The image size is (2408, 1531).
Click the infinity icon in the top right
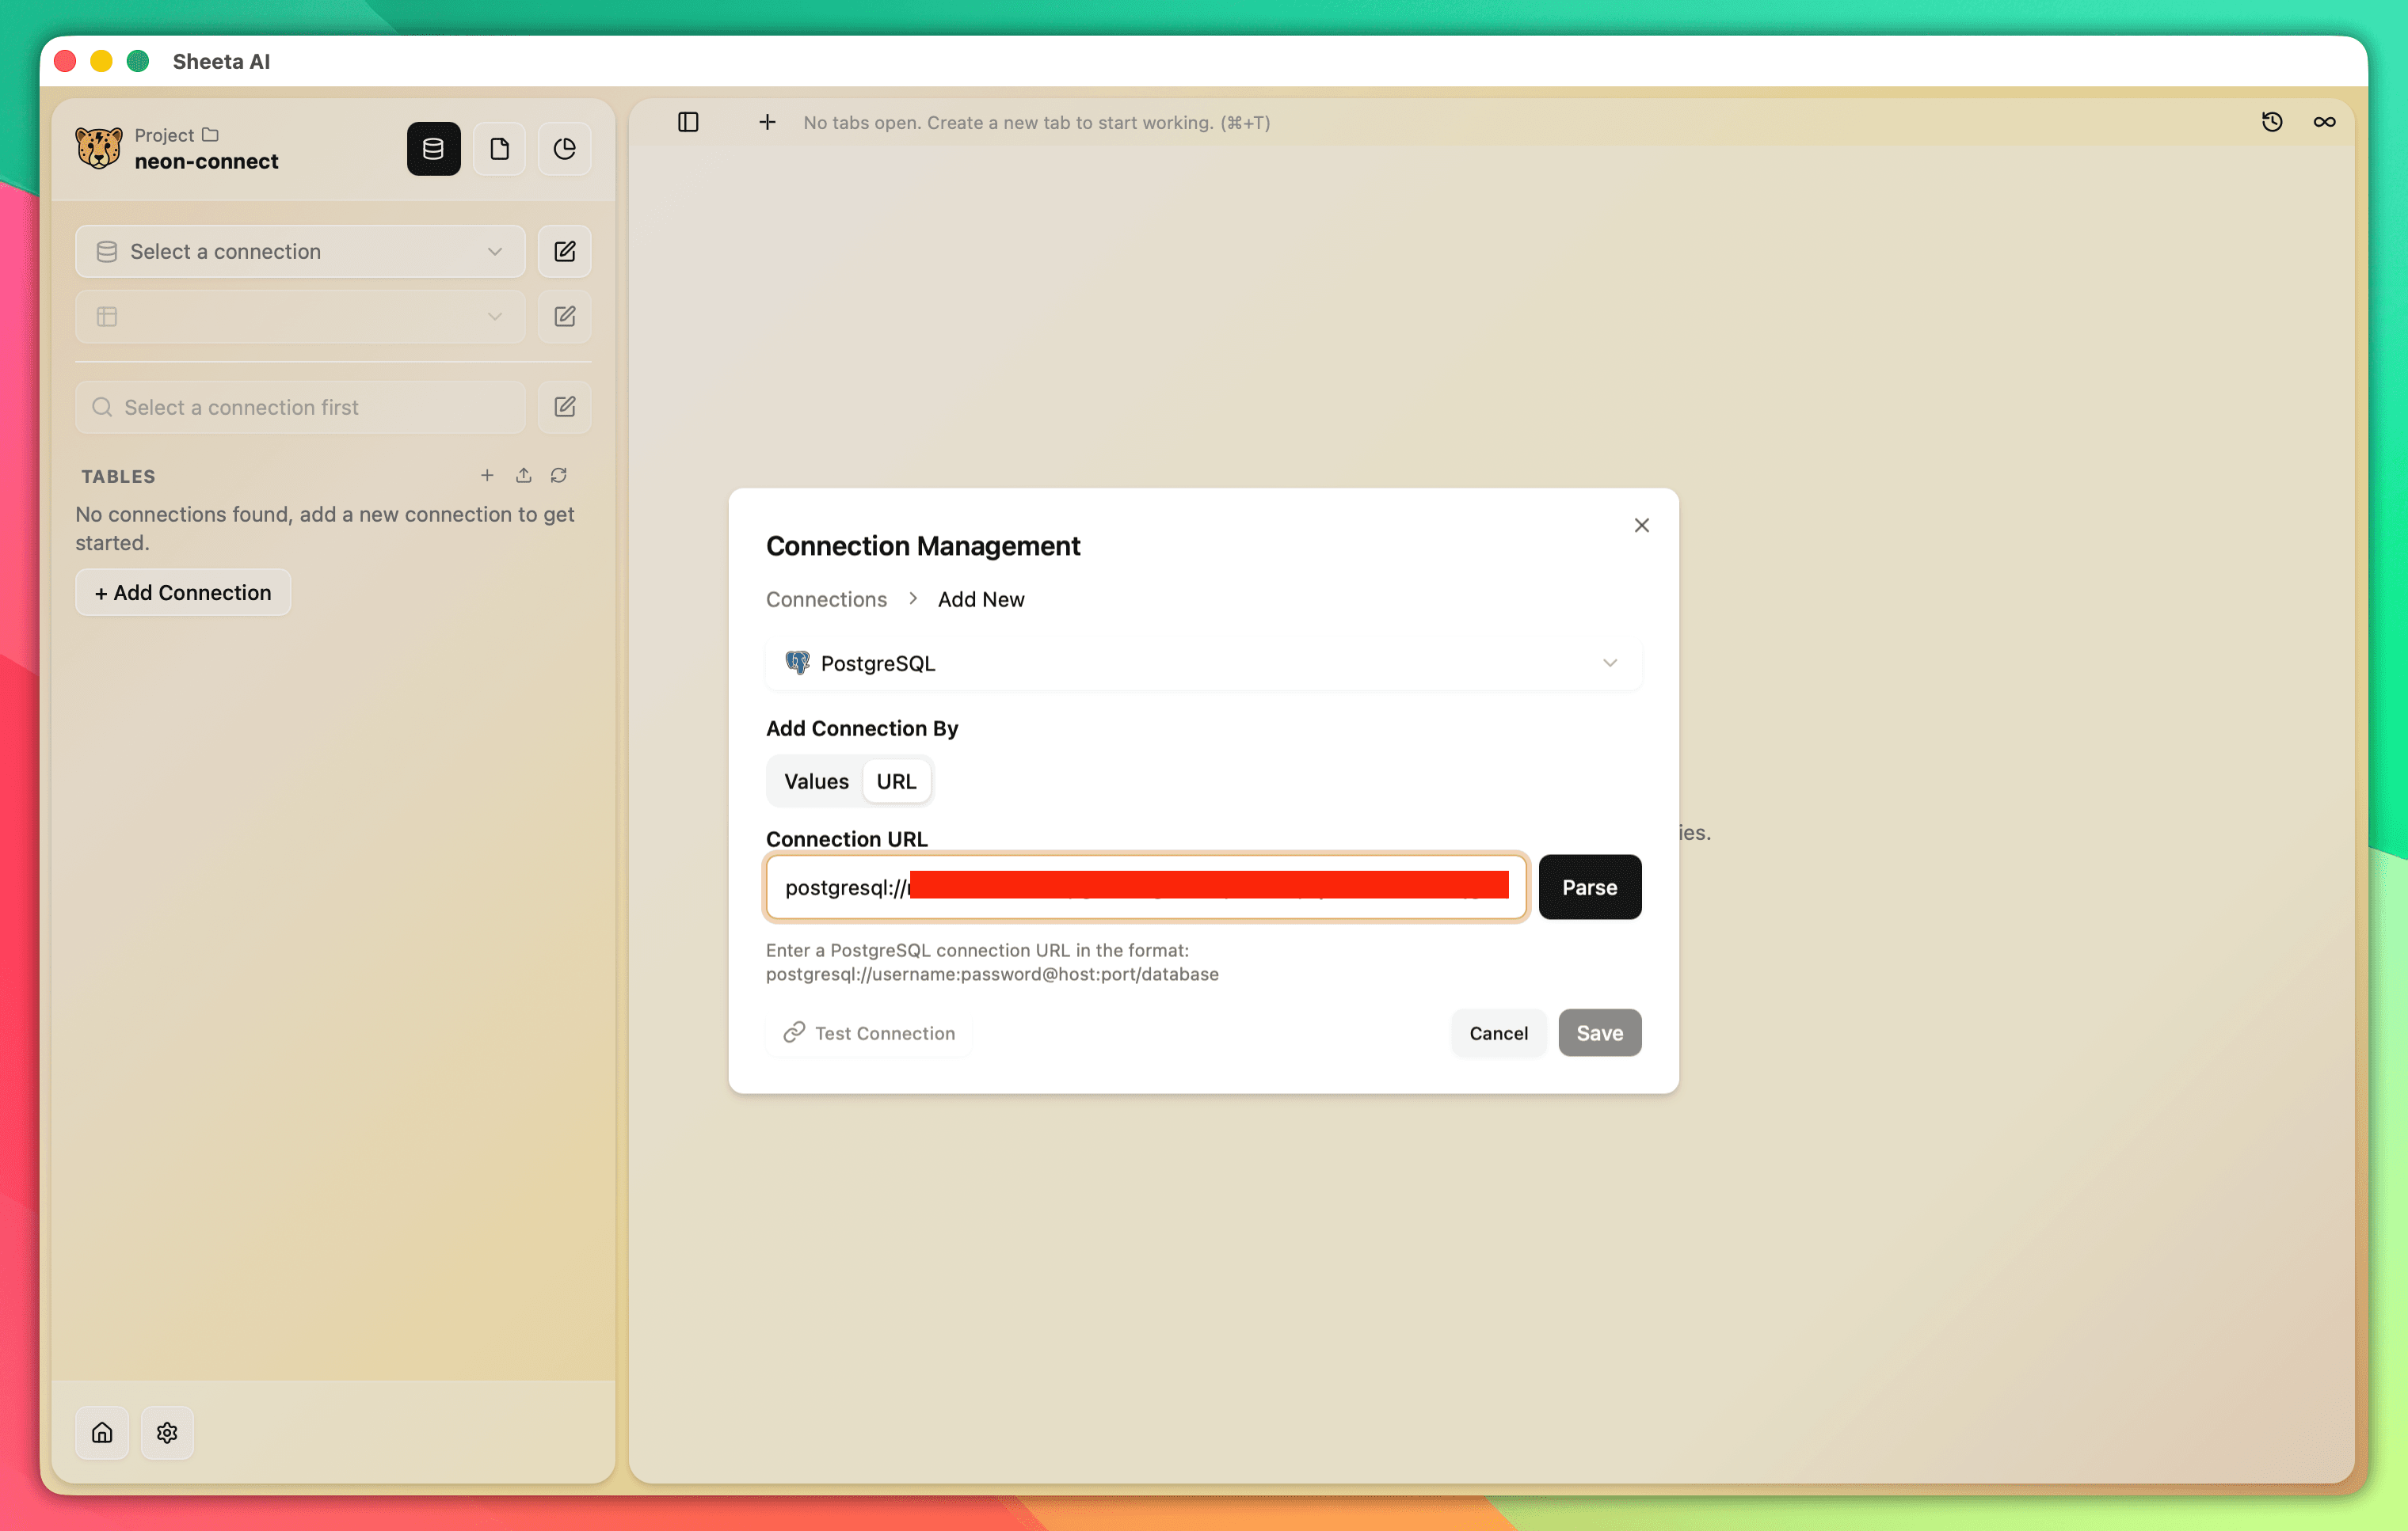tap(2324, 121)
